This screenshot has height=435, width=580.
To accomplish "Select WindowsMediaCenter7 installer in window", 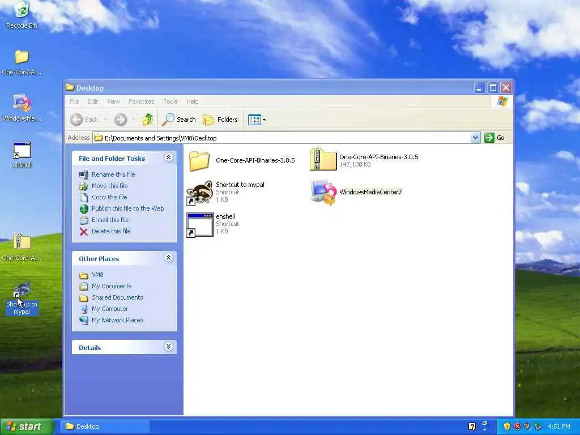I will tap(356, 192).
